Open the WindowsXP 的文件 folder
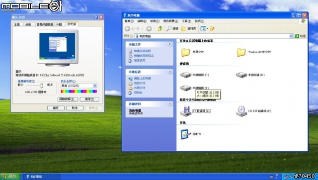Screen dimensions: 318x180 pos(253,52)
